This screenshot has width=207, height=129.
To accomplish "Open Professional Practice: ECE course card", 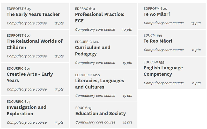I will point(103,19).
